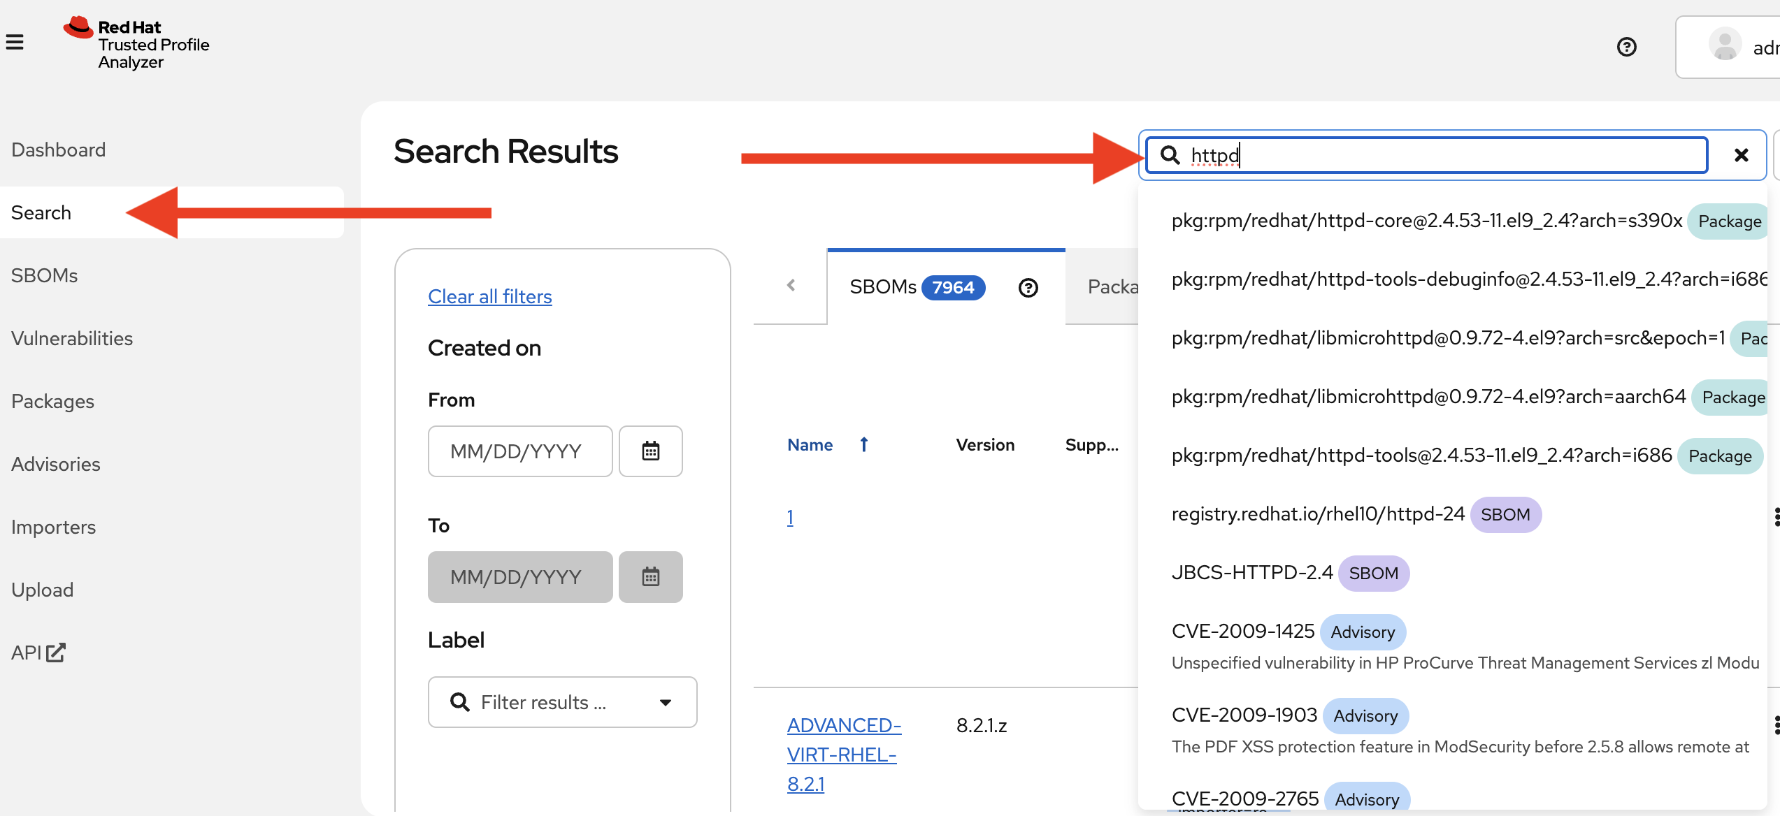
Task: Click Clear all filters link
Action: tap(489, 296)
